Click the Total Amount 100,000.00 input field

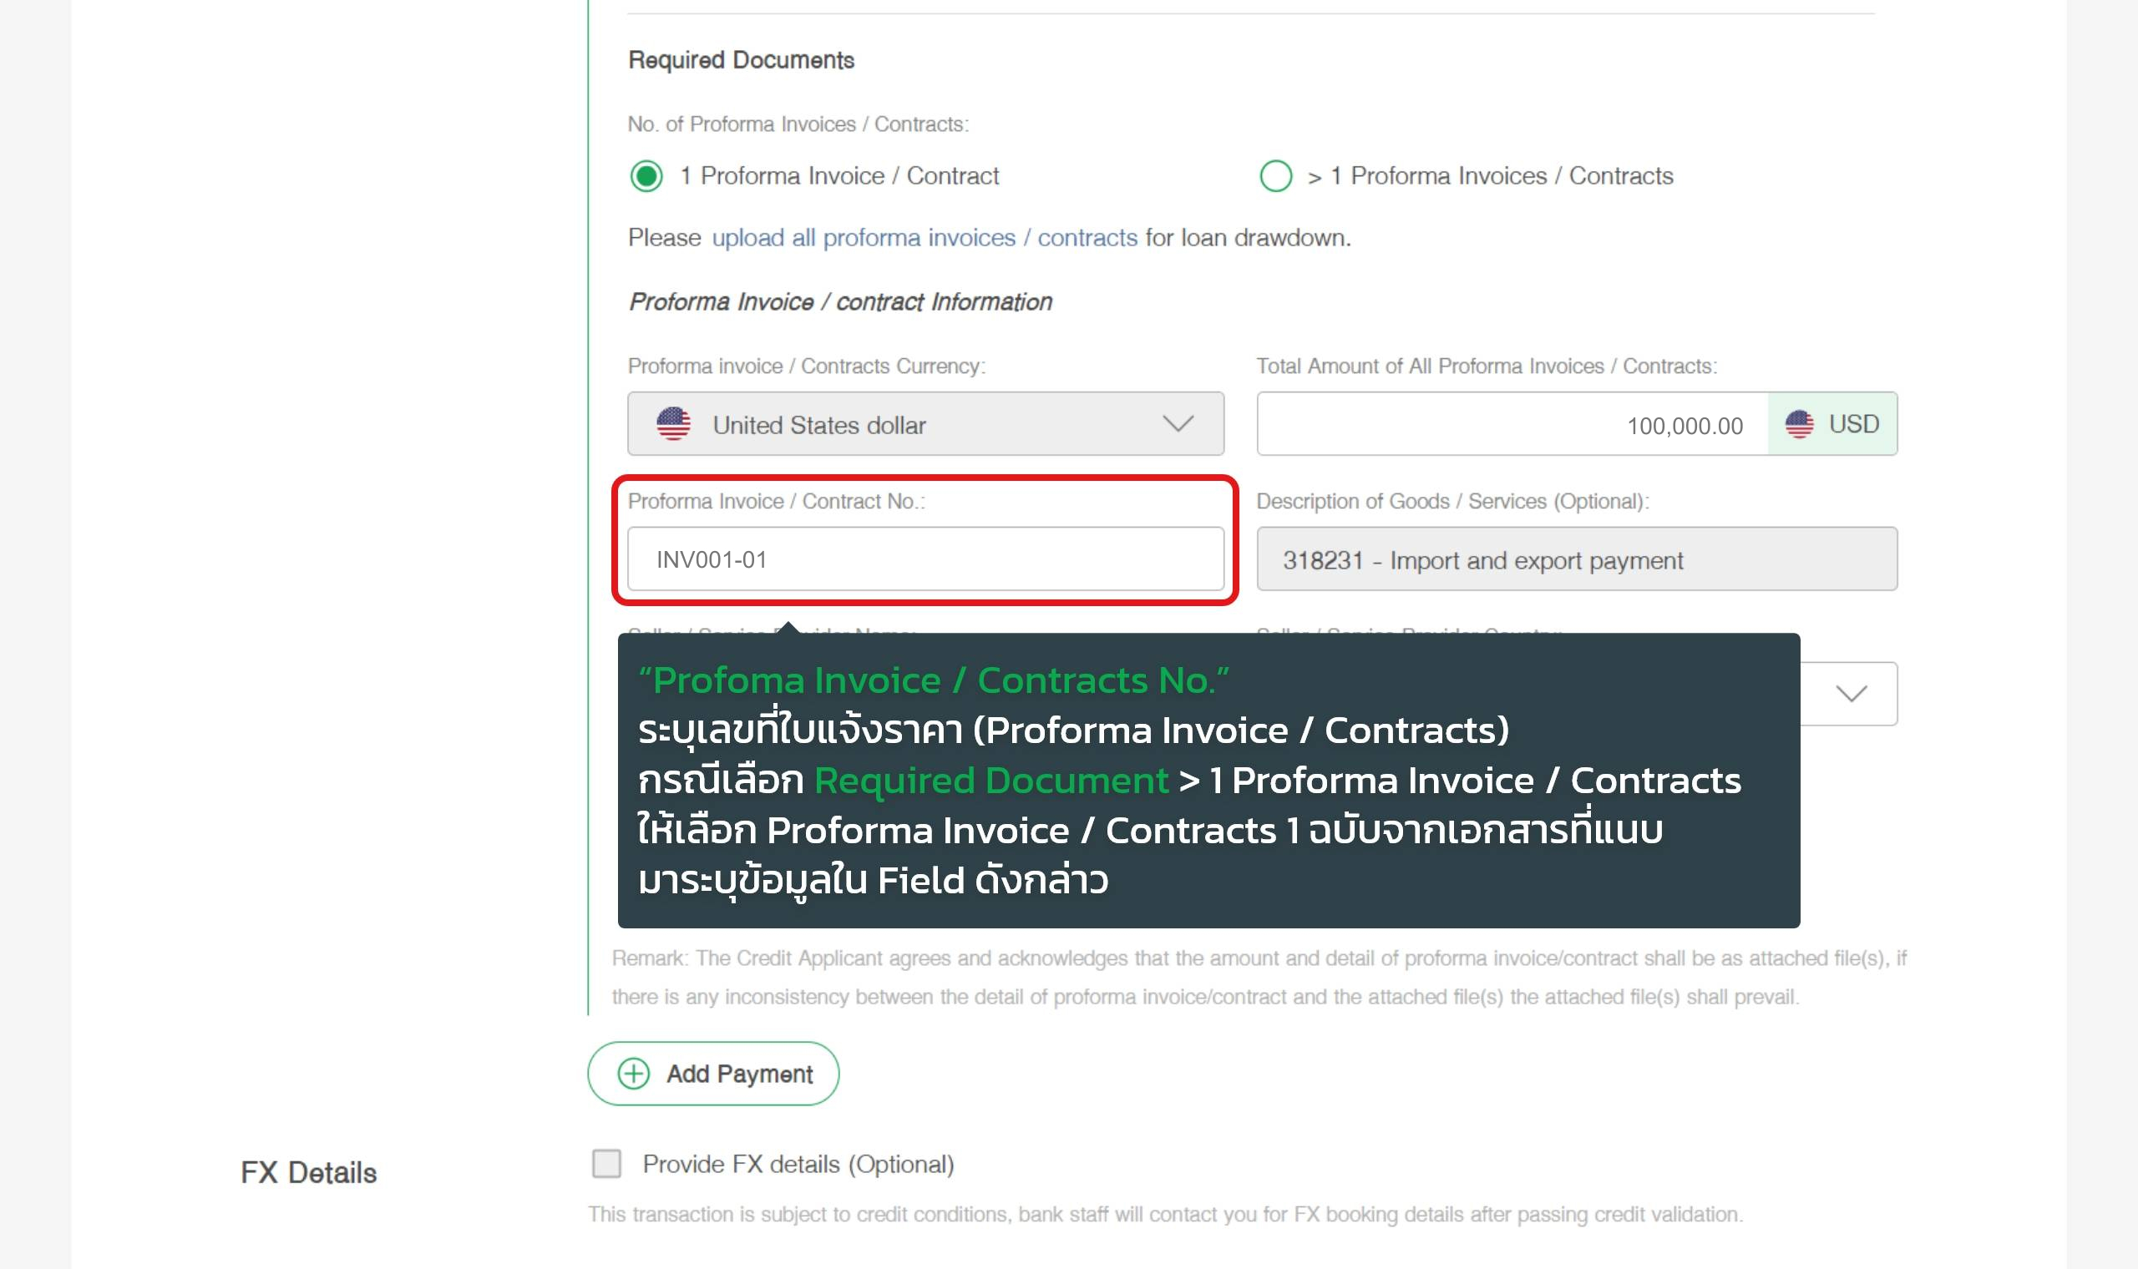(x=1512, y=424)
